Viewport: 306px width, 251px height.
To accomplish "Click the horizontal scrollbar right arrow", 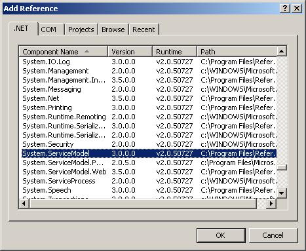I will point(271,204).
